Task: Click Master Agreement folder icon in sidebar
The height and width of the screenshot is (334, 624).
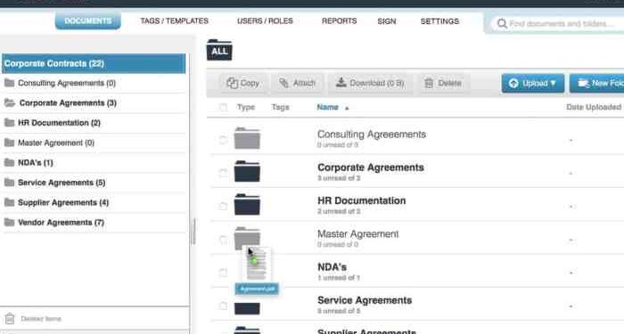Action: pyautogui.click(x=9, y=143)
